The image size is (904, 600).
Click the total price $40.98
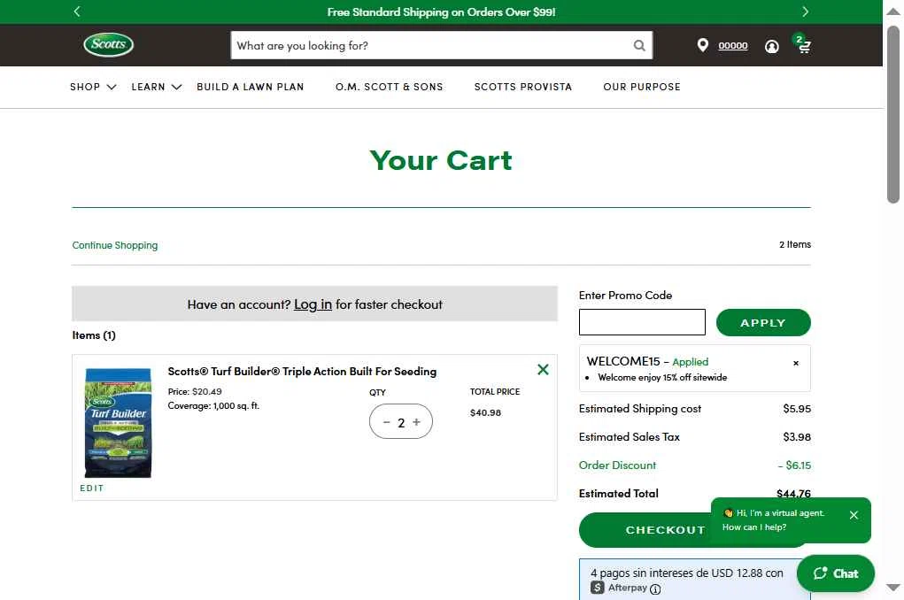click(x=485, y=412)
